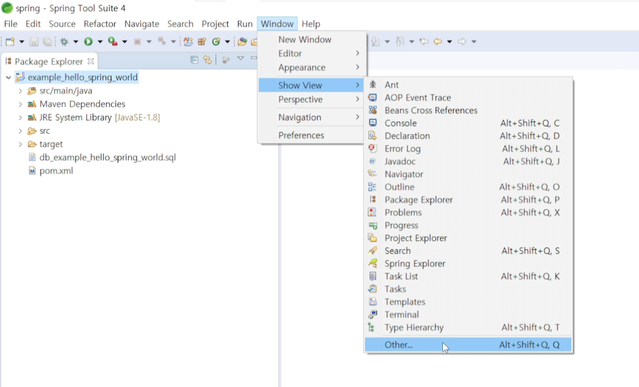Open the Source menu

62,24
